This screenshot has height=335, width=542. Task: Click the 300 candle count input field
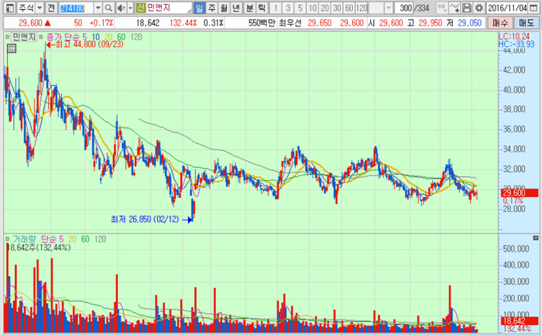[403, 8]
